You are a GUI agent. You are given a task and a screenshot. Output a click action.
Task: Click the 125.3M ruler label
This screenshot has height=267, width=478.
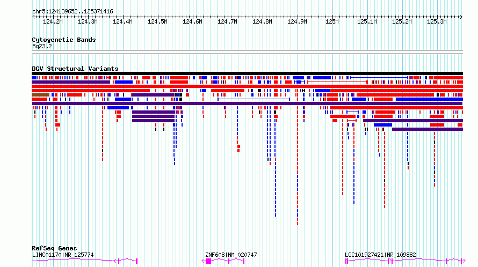[437, 21]
